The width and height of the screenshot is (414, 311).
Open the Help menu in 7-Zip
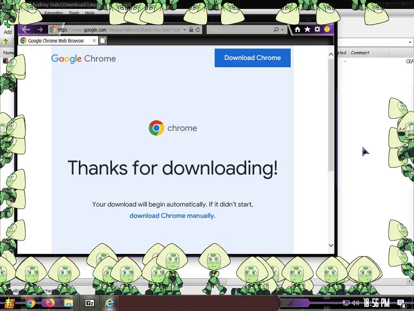click(89, 13)
